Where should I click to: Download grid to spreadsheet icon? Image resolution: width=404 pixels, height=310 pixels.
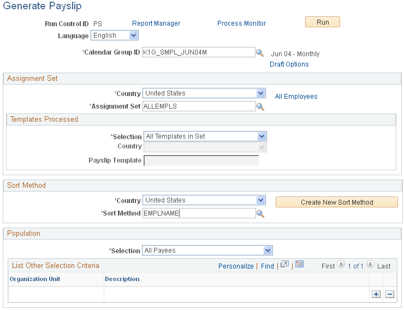coord(299,264)
